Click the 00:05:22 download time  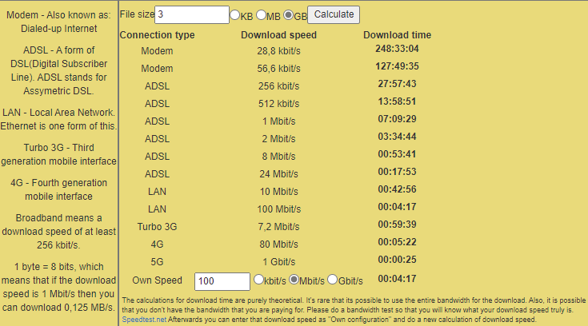tap(397, 242)
